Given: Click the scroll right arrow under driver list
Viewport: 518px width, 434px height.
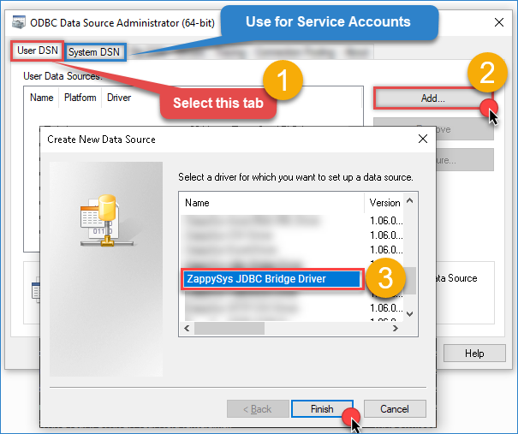Looking at the screenshot, I should 396,328.
